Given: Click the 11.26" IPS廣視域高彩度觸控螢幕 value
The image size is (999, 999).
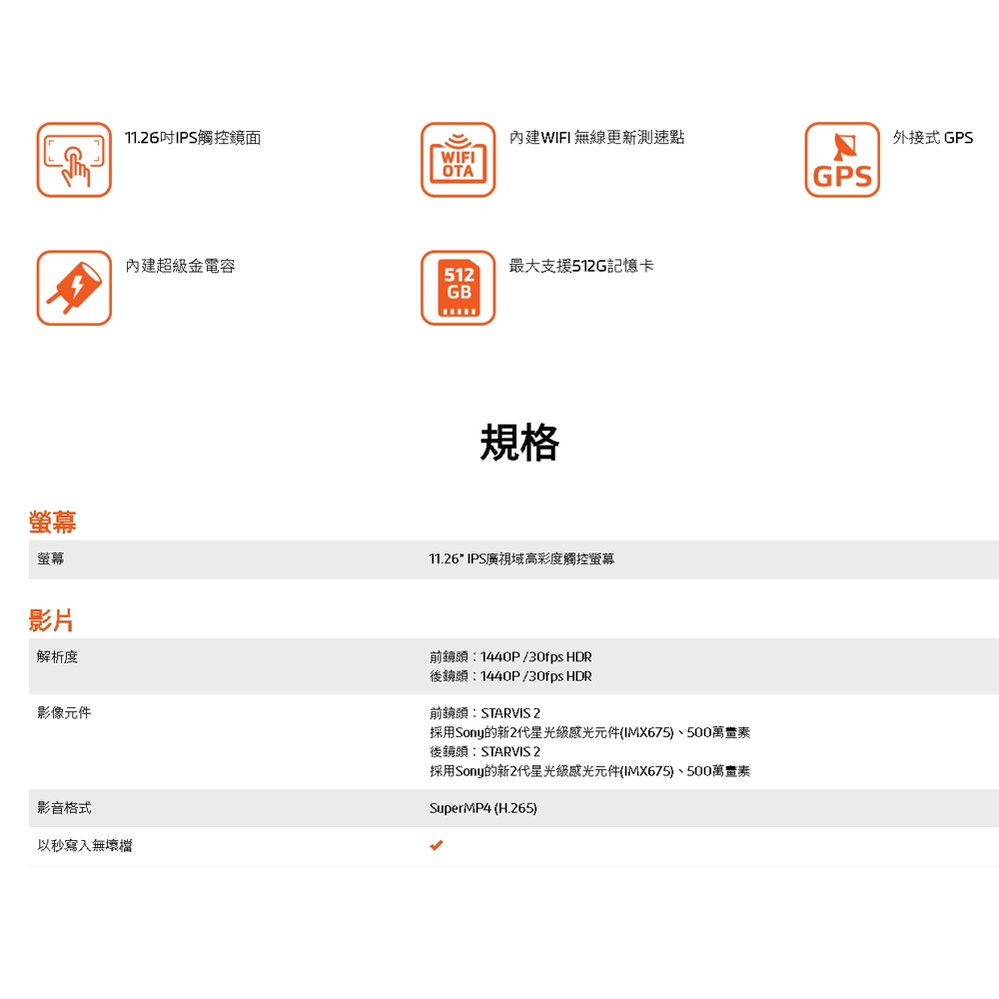Looking at the screenshot, I should 521,559.
